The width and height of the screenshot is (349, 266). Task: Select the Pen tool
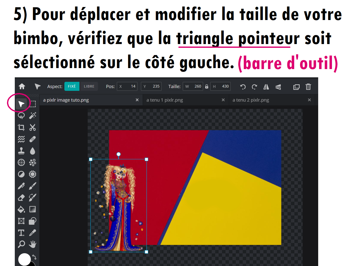[x=21, y=186]
